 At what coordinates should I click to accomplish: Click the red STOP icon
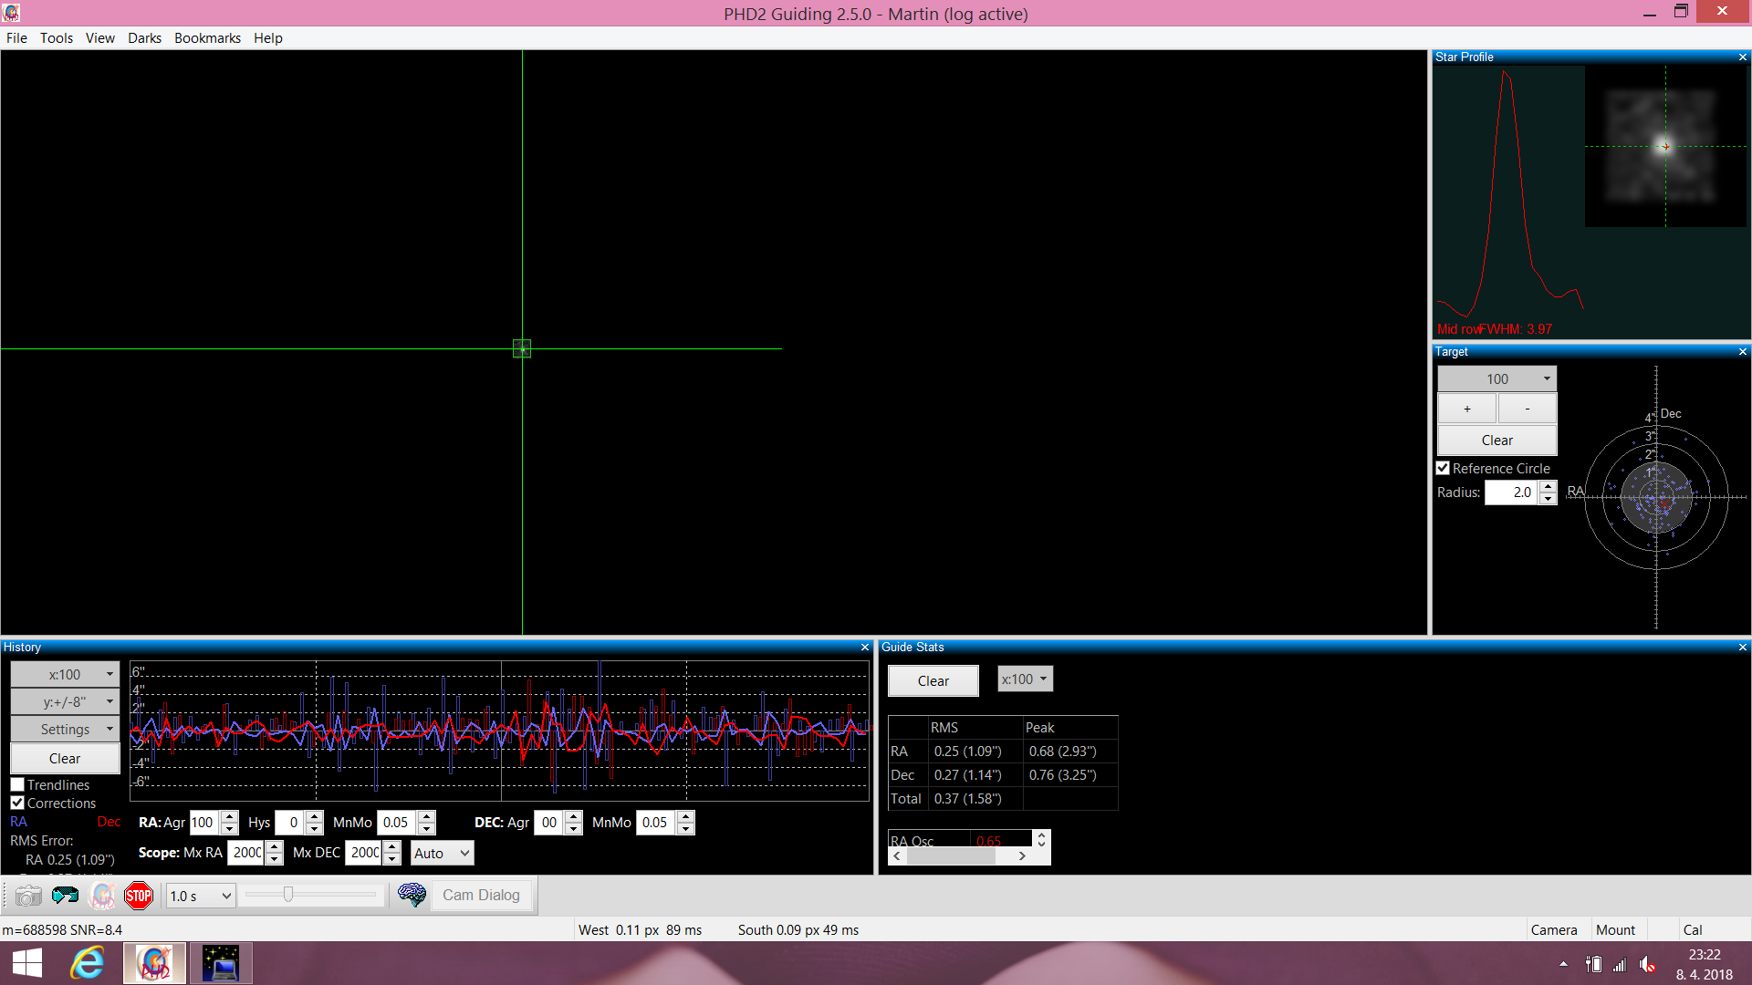(x=139, y=896)
